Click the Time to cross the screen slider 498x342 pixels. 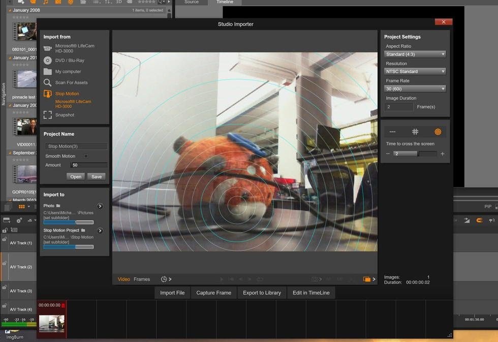[x=415, y=153]
